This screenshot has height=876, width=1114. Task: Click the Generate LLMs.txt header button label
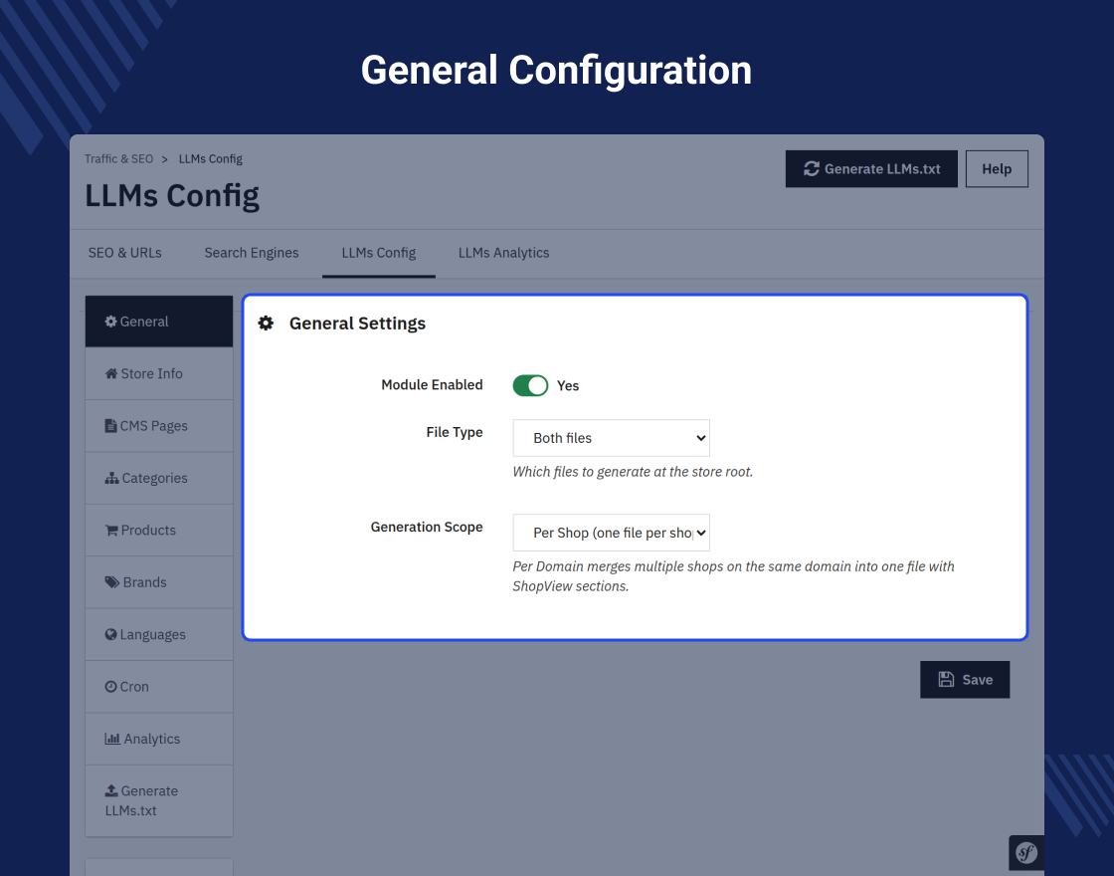[x=882, y=169]
